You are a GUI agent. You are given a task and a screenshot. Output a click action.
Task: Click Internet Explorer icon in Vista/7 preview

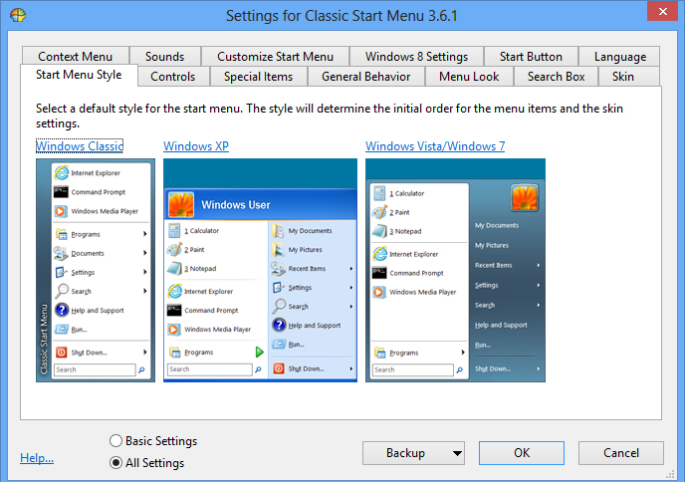[x=379, y=254]
